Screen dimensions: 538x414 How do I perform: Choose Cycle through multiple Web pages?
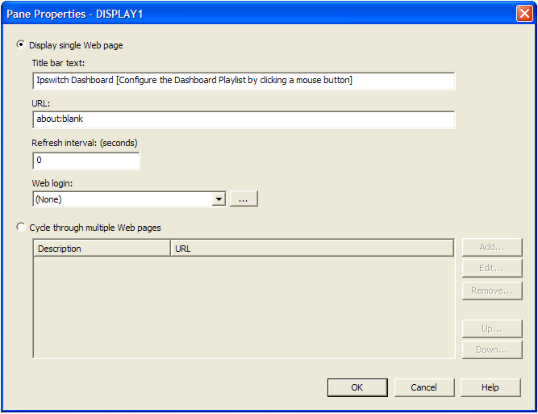[x=21, y=228]
